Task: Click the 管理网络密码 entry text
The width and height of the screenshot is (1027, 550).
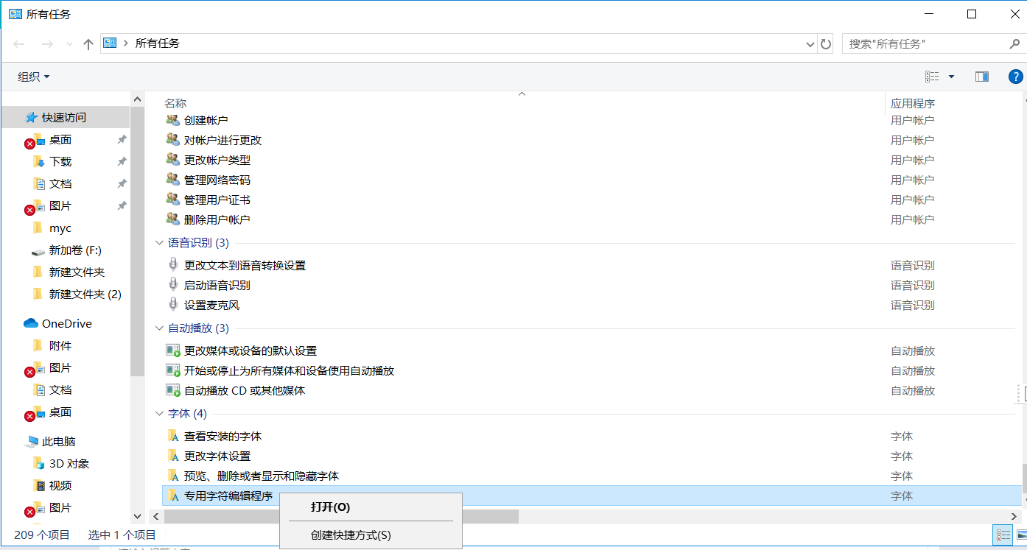Action: point(217,180)
